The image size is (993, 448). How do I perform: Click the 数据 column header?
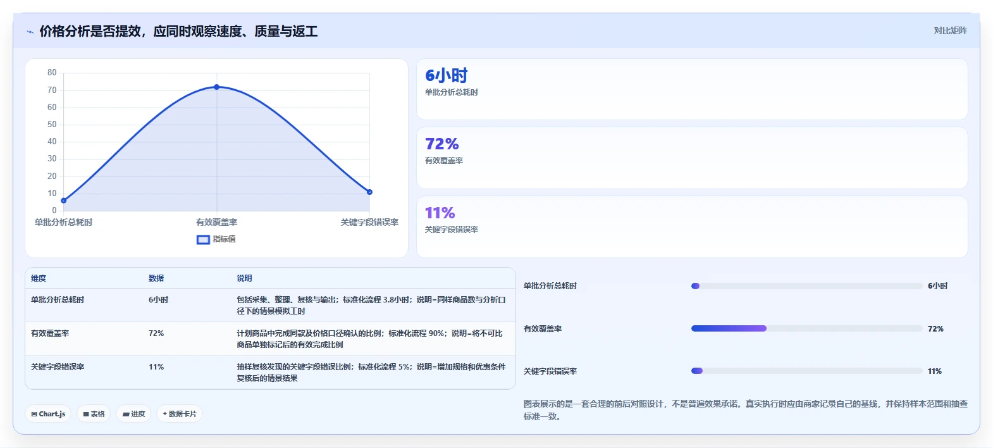point(156,278)
